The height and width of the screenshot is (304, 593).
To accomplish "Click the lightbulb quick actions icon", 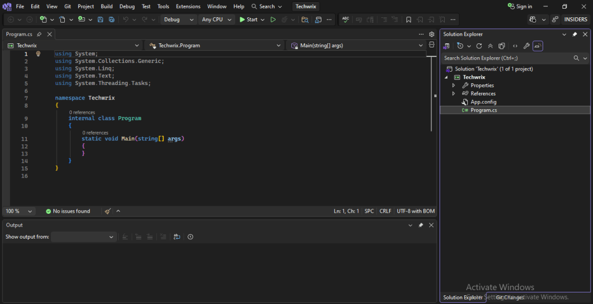I will click(38, 54).
